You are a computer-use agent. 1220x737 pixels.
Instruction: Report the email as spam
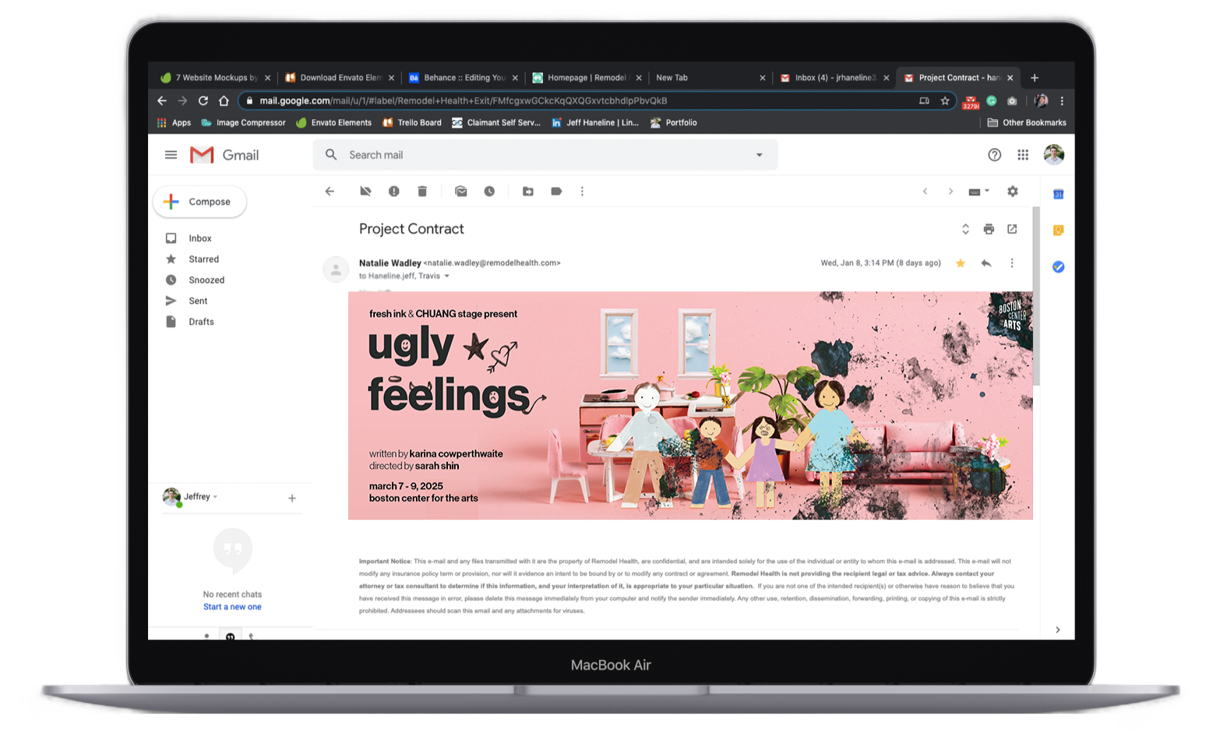[394, 191]
